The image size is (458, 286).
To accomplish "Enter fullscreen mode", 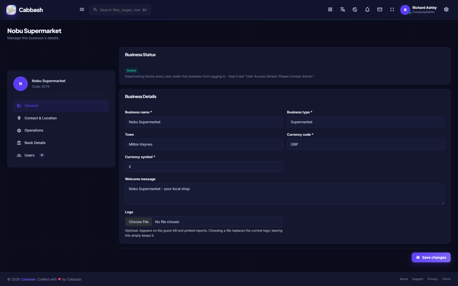I will coord(392,10).
